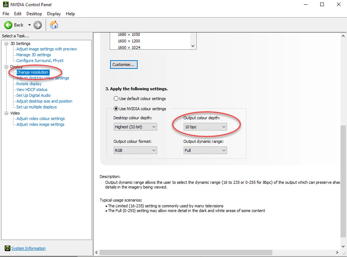The height and width of the screenshot is (257, 347).
Task: Open Desktop colour depth dropdown
Action: tap(135, 127)
